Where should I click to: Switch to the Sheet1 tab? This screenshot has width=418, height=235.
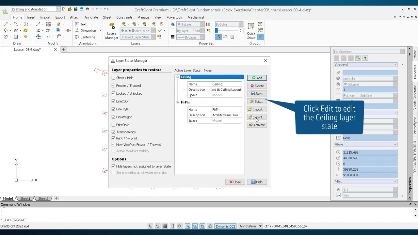[25, 198]
